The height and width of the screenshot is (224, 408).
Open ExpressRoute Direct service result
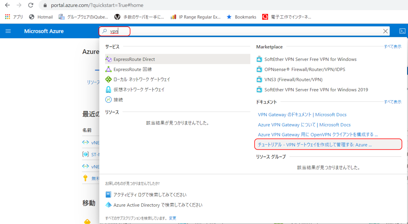(x=177, y=59)
